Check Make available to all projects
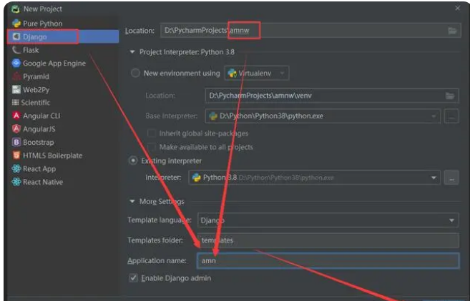 [x=152, y=147]
